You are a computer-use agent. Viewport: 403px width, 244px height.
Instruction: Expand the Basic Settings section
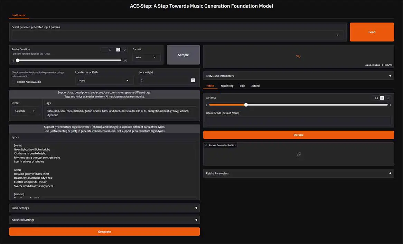point(104,208)
